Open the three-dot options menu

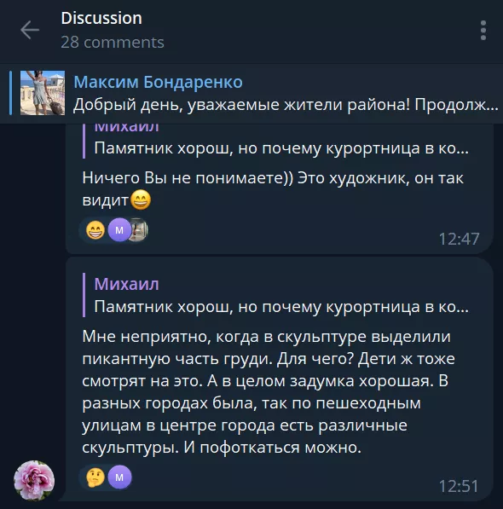click(483, 30)
